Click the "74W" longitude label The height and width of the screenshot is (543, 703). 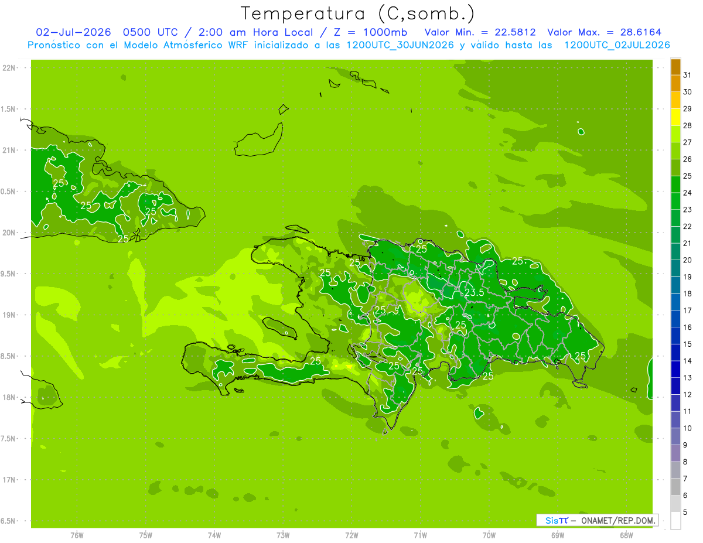tap(214, 535)
